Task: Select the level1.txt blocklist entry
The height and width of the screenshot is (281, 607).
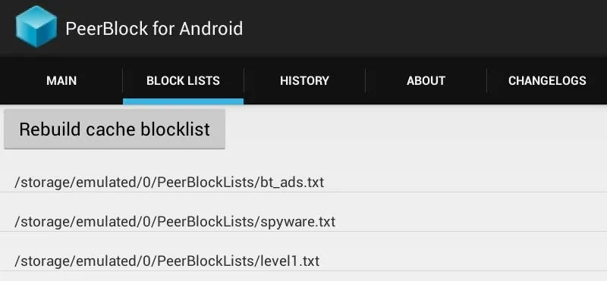Action: point(303,261)
